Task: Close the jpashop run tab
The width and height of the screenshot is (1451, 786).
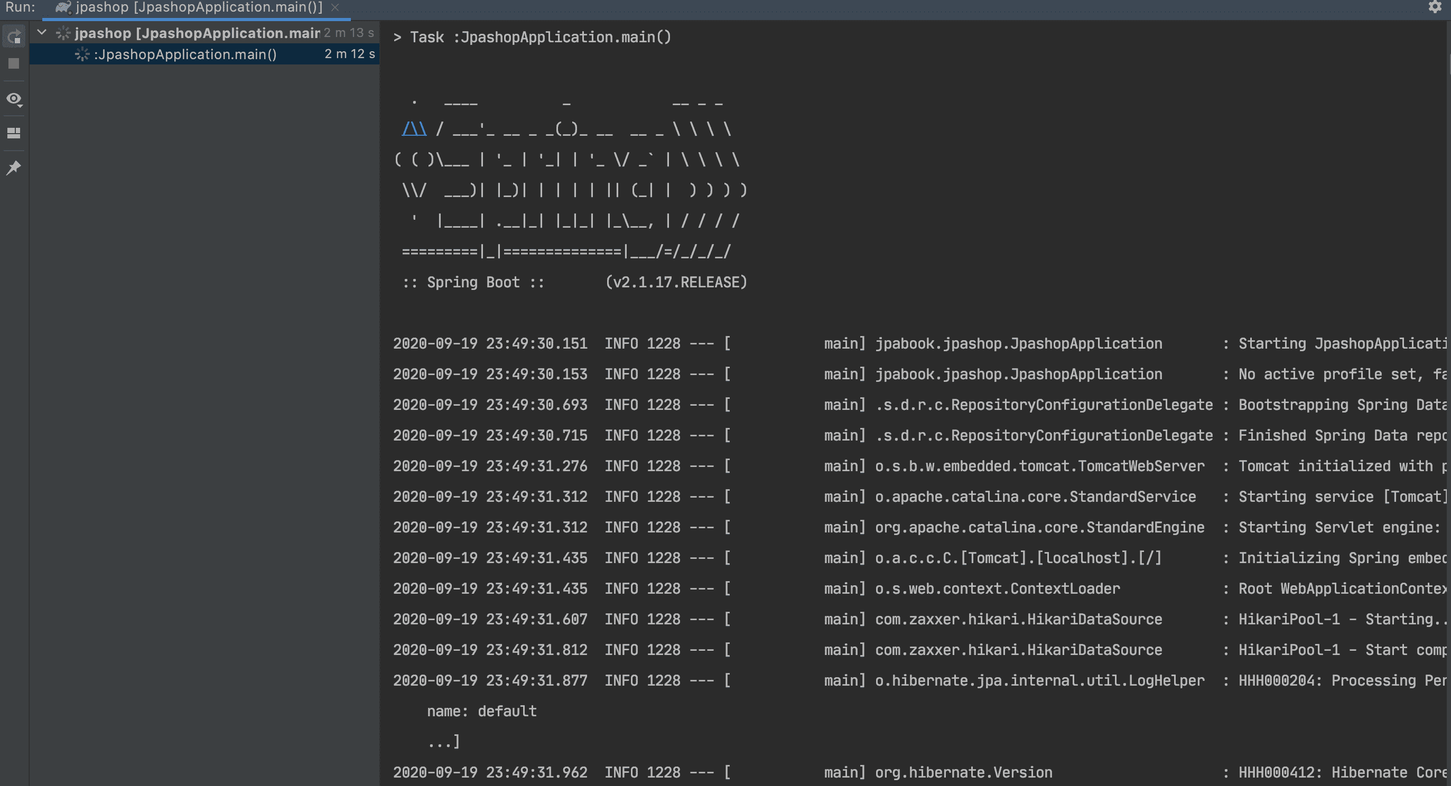Action: [x=335, y=7]
